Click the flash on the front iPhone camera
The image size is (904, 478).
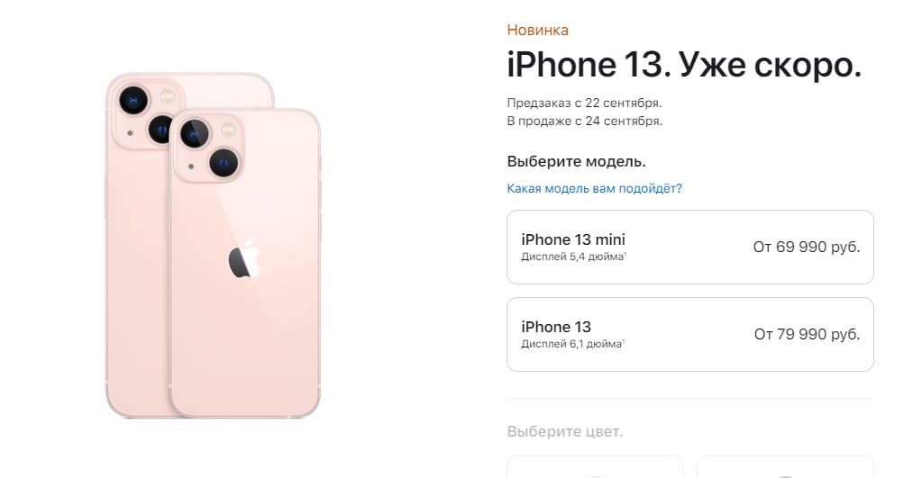(x=228, y=129)
